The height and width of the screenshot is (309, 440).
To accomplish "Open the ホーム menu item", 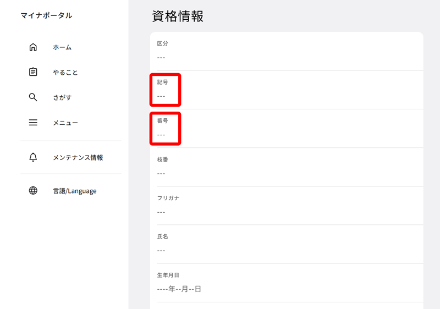I will 62,47.
